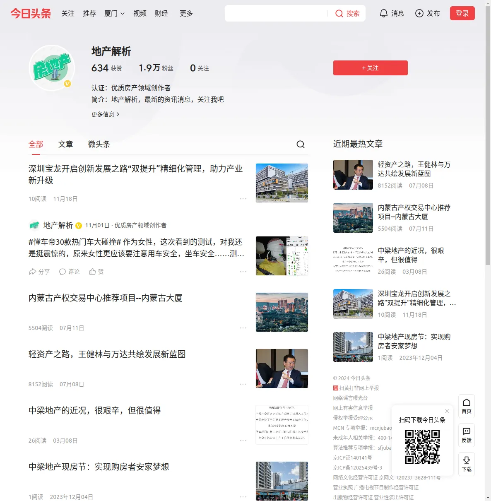Image resolution: width=491 pixels, height=501 pixels.
Task: Scan the 今日头条 download QR code
Action: [x=422, y=447]
